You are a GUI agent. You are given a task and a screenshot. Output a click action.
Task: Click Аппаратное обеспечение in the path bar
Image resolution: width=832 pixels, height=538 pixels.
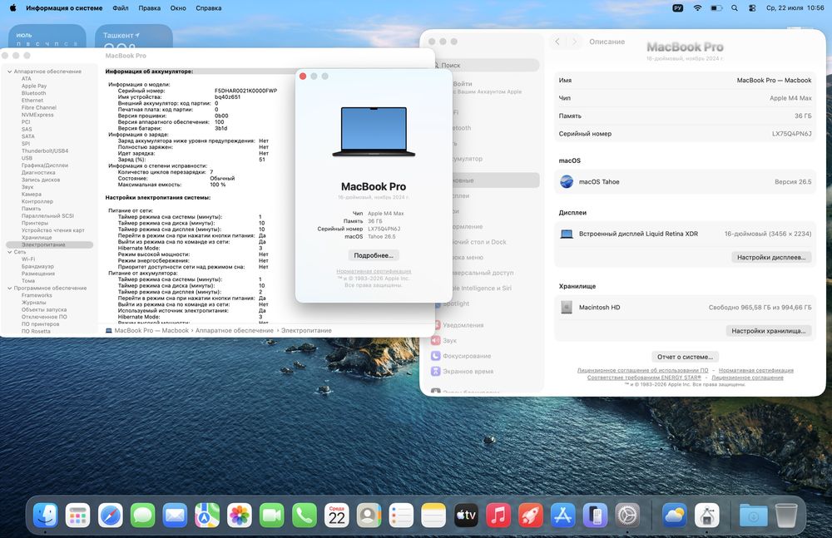234,330
